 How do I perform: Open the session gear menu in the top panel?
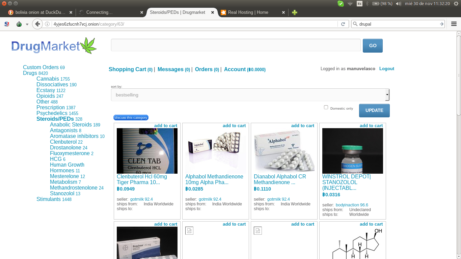point(456,4)
